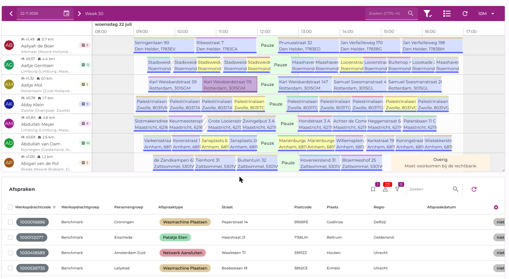Click Abdullah van Dam's AD avatar
509x279 pixels.
(9, 143)
